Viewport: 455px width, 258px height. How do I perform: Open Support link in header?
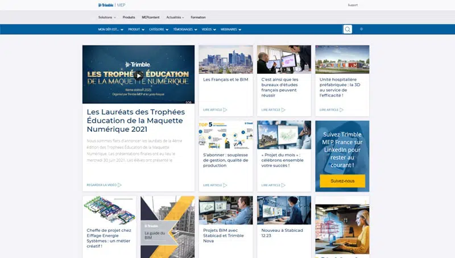point(353,5)
